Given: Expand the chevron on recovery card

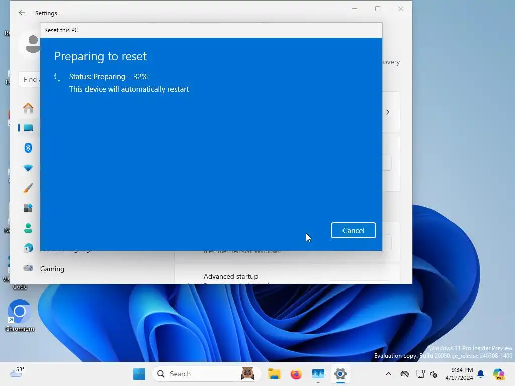Looking at the screenshot, I should pos(388,112).
